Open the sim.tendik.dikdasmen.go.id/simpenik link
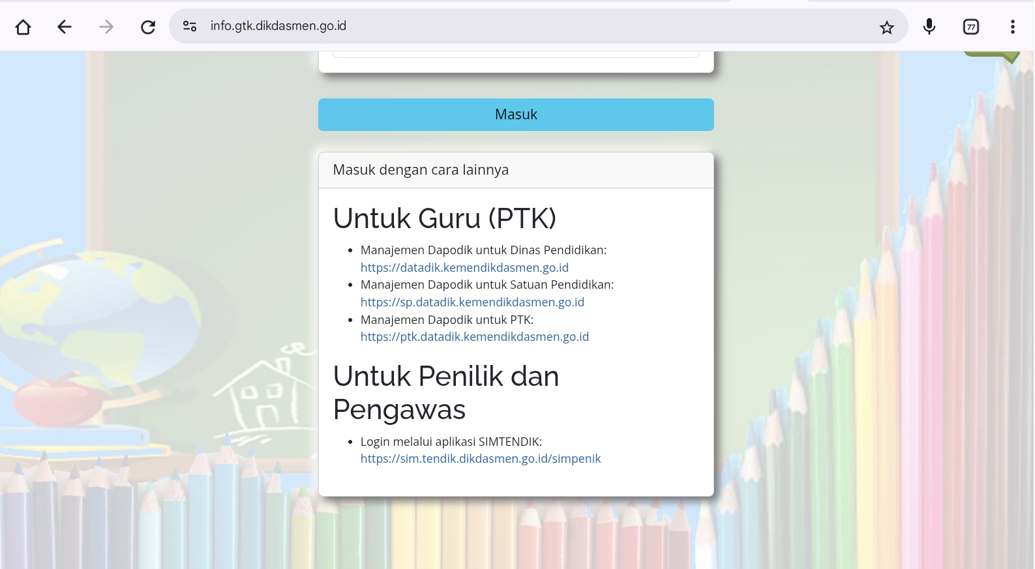1035x569 pixels. 481,458
